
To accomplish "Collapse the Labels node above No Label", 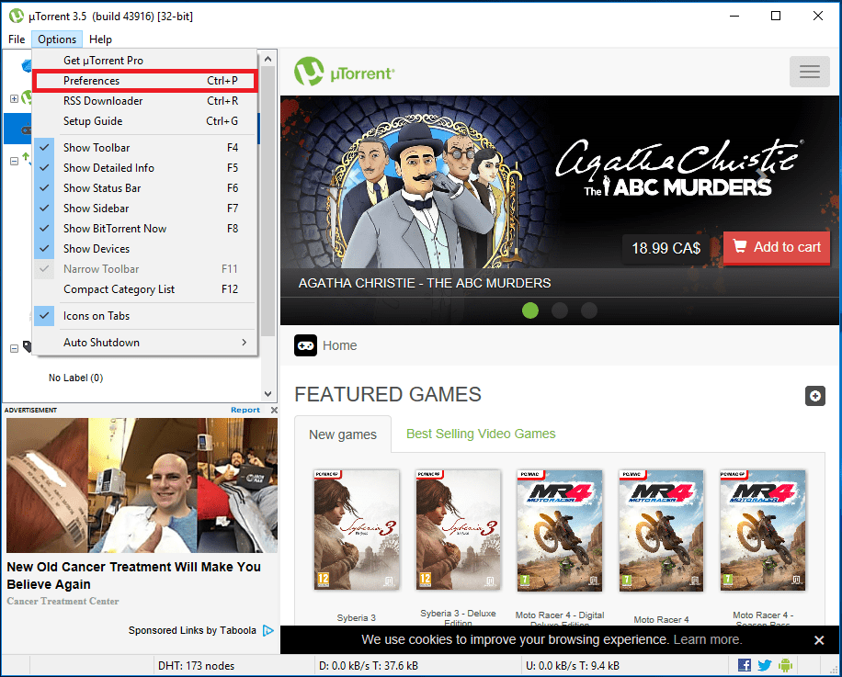I will (x=15, y=349).
